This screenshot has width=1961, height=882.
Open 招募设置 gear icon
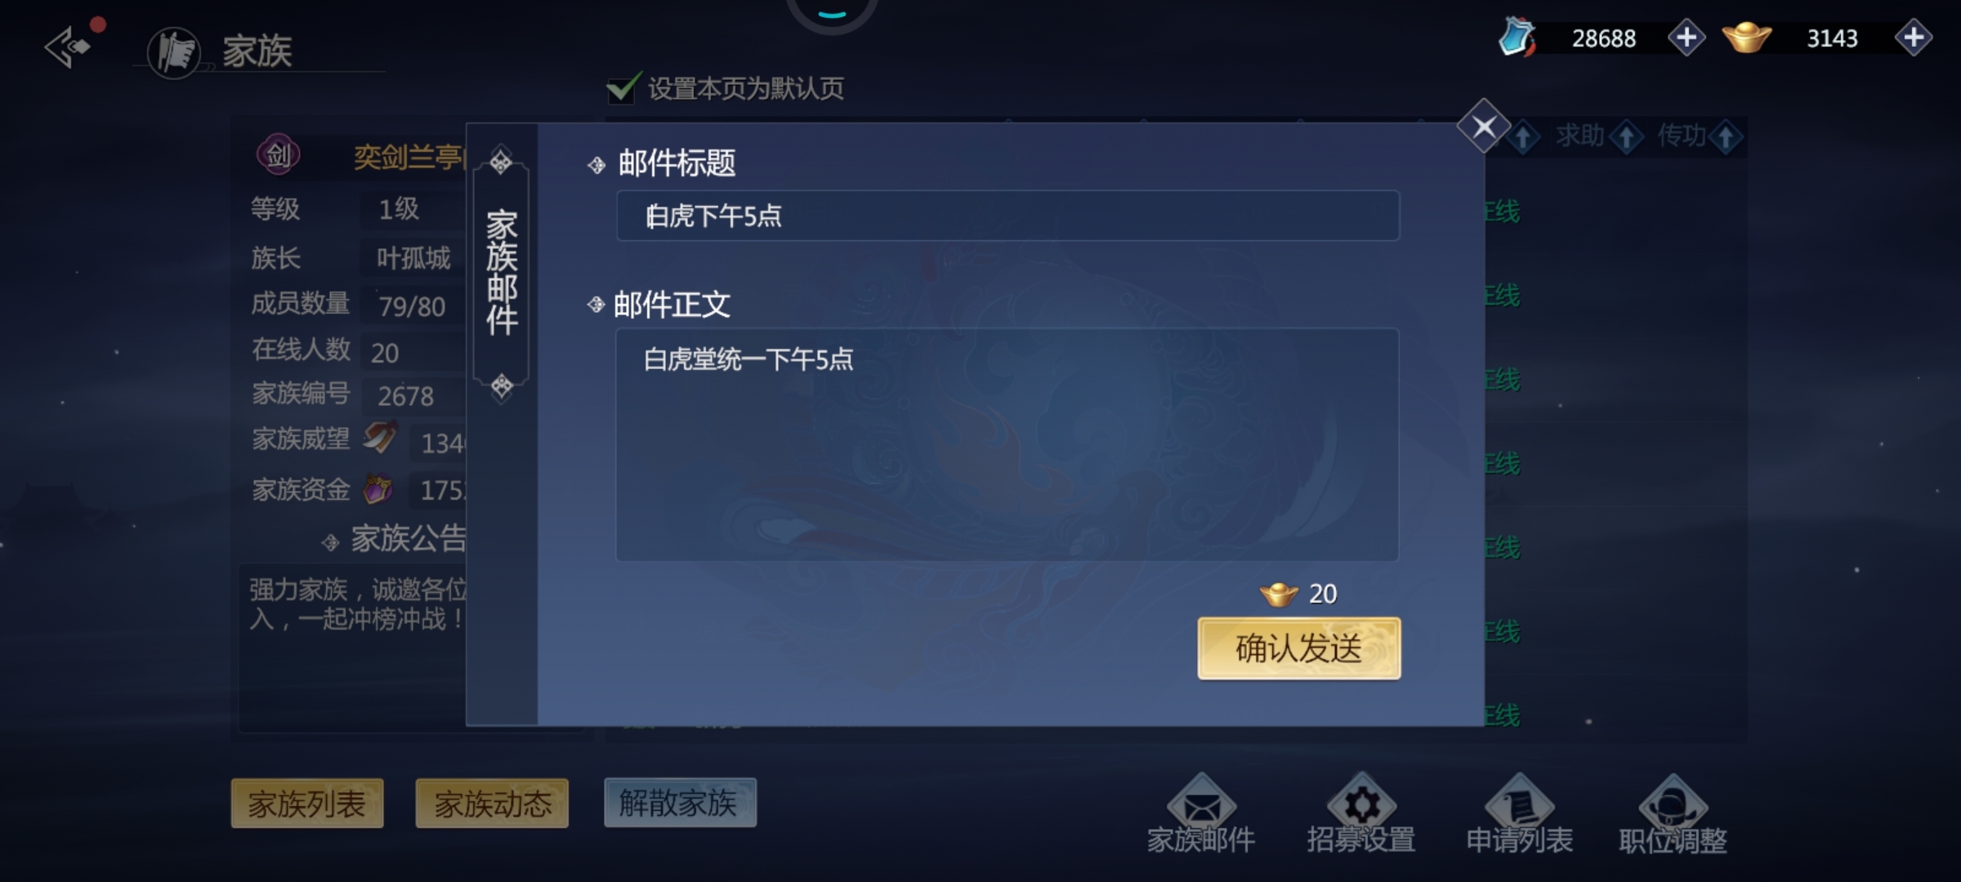[x=1361, y=804]
